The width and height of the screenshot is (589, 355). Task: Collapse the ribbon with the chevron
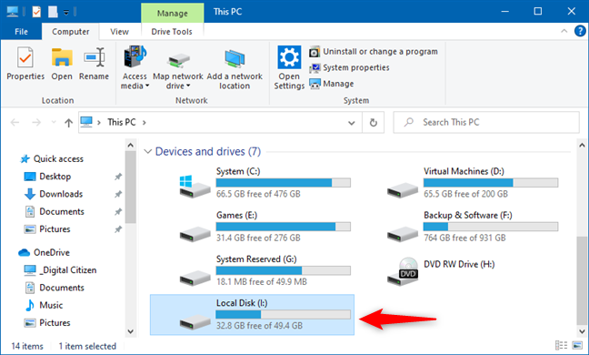[x=564, y=31]
